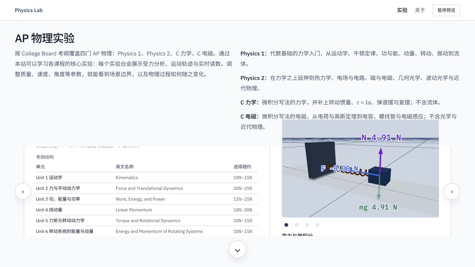Open the 关于 navigation item
The image size is (475, 267).
tap(420, 10)
